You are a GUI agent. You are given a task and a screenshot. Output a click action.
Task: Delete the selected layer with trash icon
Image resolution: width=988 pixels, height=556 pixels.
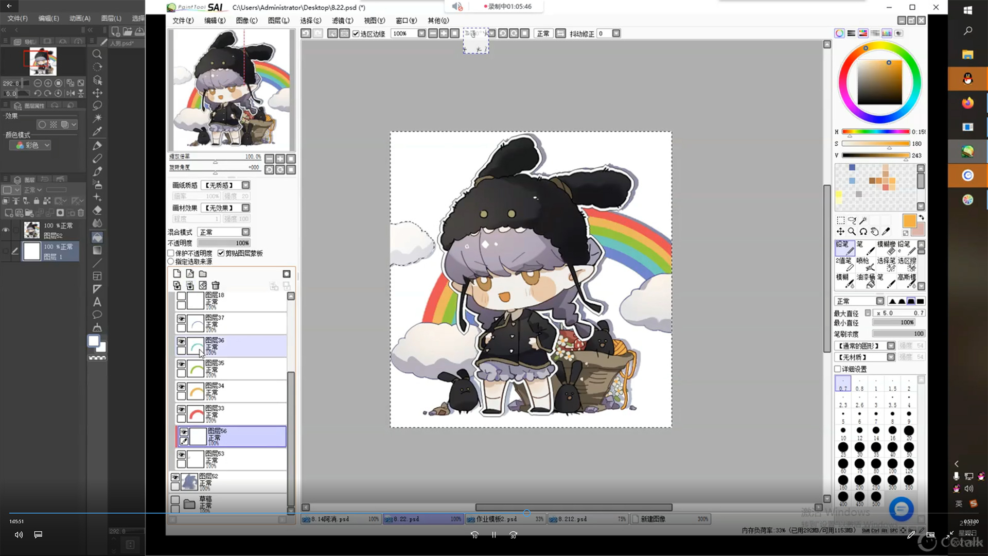216,285
